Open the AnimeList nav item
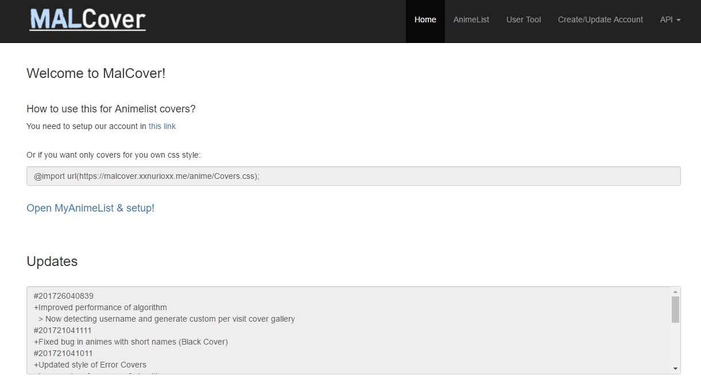 tap(471, 19)
